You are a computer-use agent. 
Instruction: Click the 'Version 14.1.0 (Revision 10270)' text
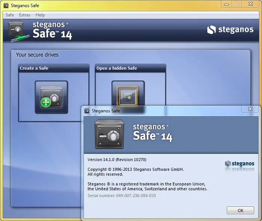point(117,160)
